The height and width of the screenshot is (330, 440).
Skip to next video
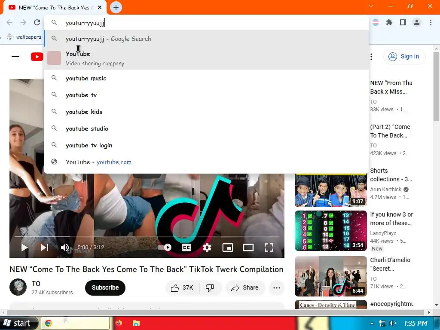pos(45,247)
